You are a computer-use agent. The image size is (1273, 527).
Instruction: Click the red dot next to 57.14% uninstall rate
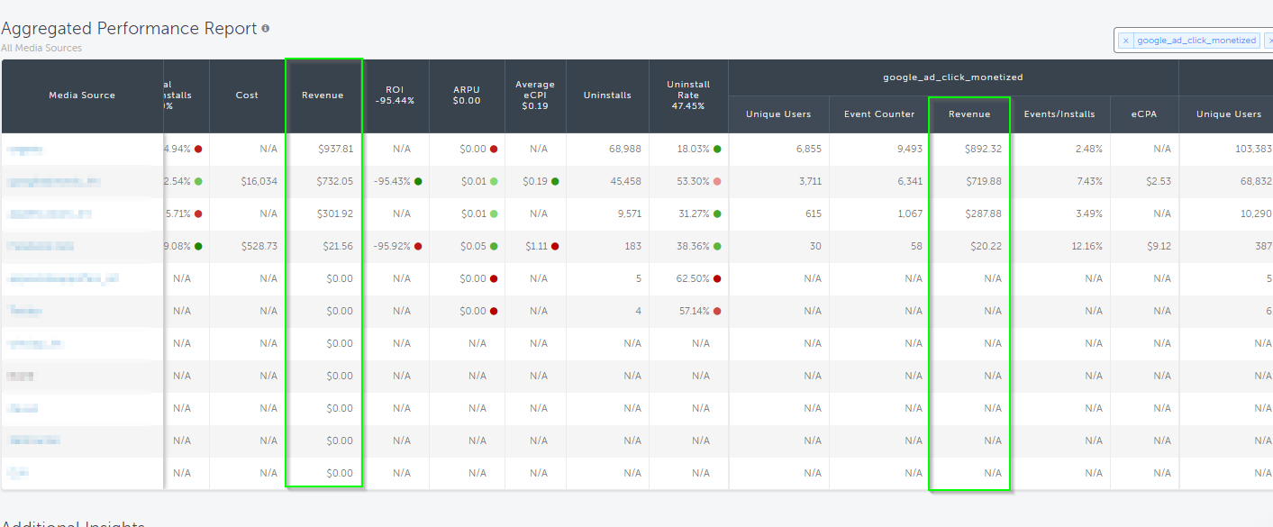tap(716, 311)
